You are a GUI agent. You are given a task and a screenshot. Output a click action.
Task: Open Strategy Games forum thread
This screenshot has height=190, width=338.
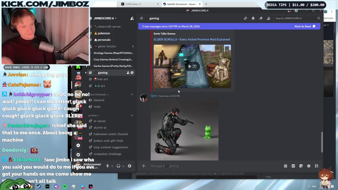click(113, 53)
